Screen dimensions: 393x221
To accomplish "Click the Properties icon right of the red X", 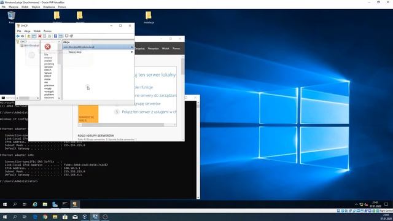I will [x=45, y=36].
